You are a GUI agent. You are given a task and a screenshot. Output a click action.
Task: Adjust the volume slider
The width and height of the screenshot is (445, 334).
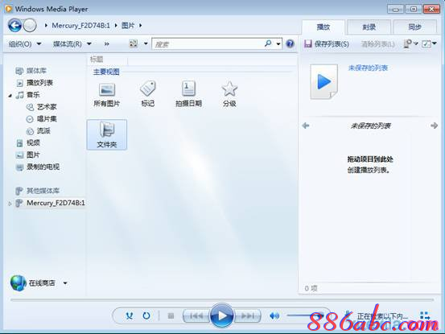[305, 315]
